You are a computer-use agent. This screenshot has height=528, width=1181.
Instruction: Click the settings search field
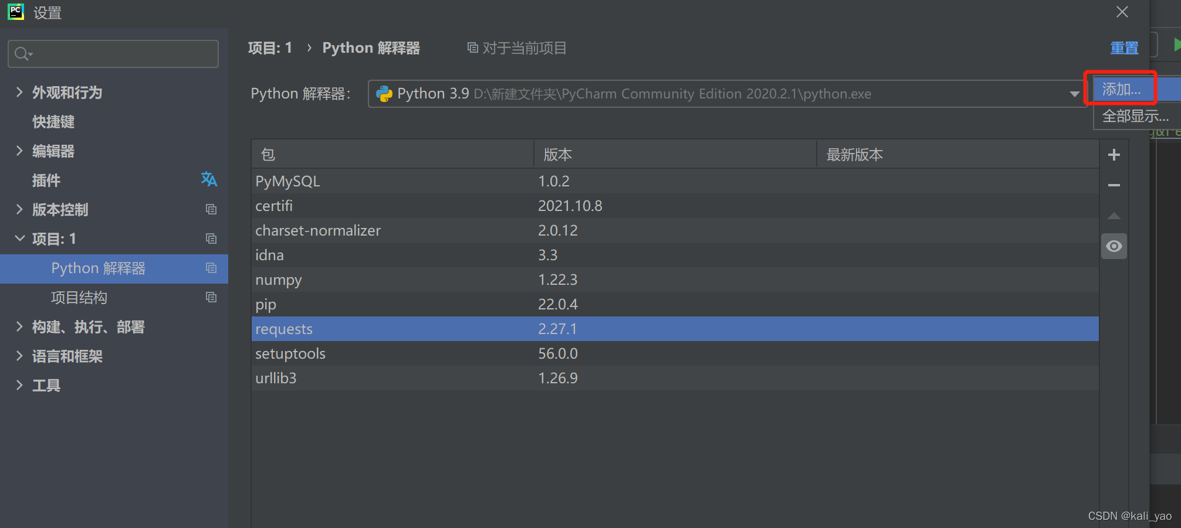[113, 53]
